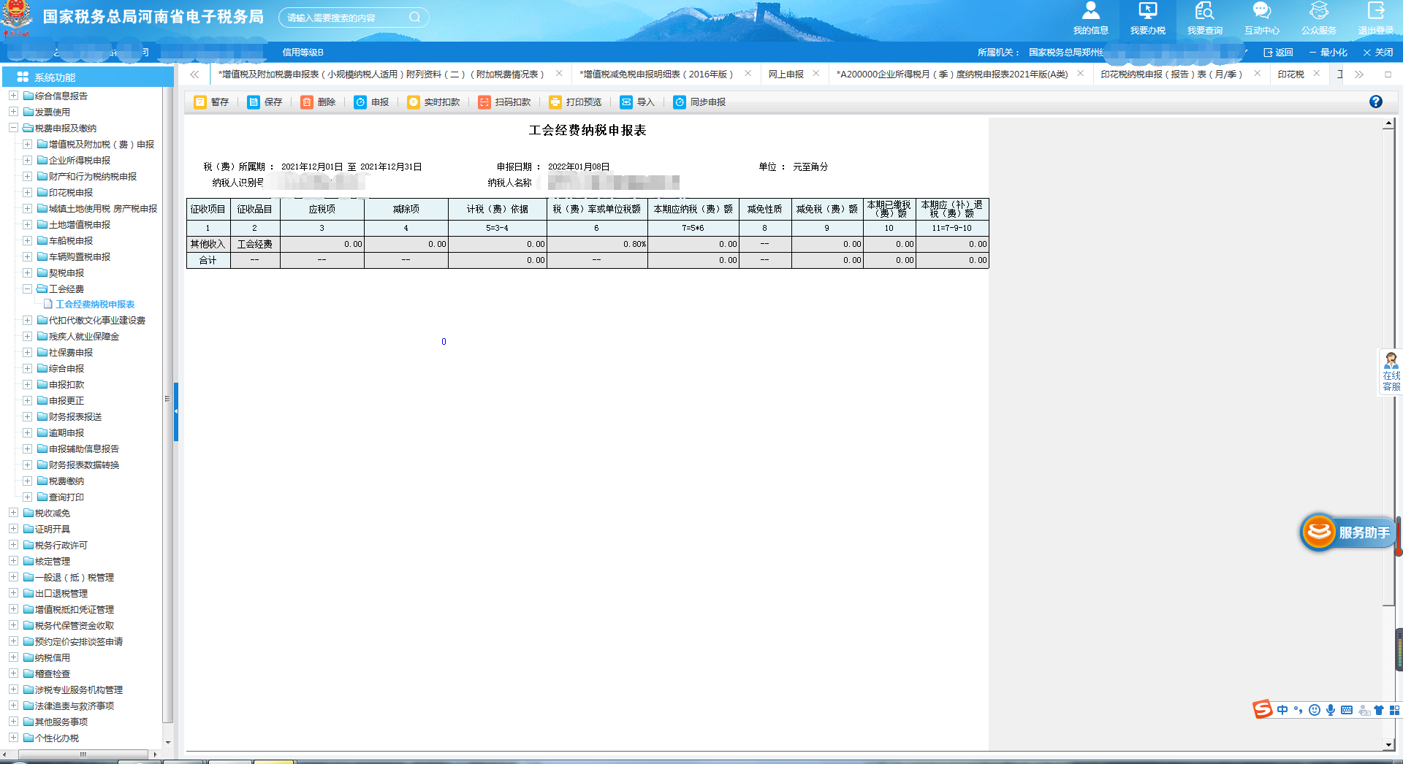Click the 实时扣款 real-time payment button
Viewport: 1403px width, 764px height.
[433, 102]
